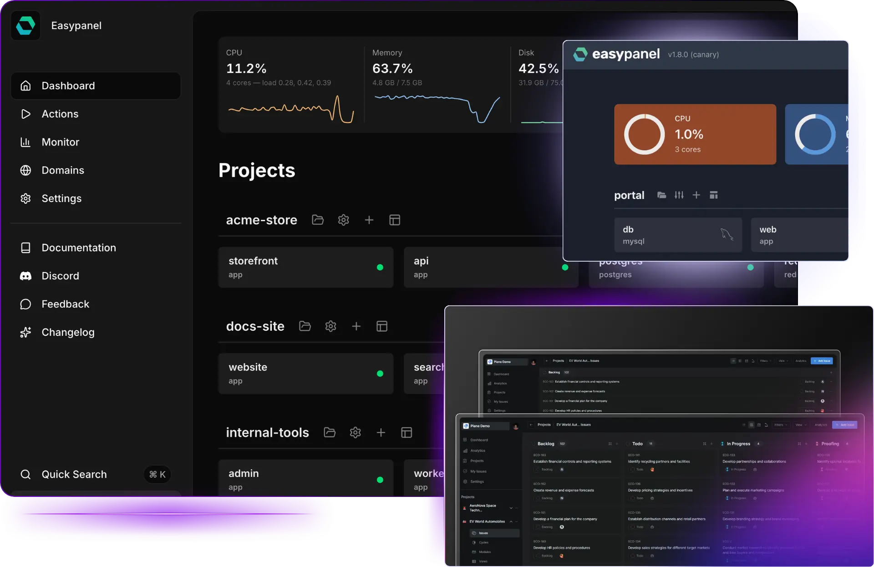The image size is (874, 567).
Task: Click the plus icon on the In Progress column
Action: [x=806, y=444]
